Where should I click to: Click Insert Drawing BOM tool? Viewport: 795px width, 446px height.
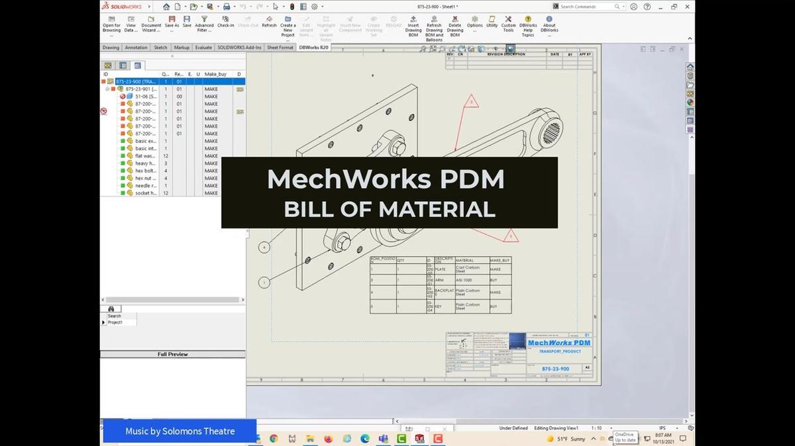tap(413, 26)
